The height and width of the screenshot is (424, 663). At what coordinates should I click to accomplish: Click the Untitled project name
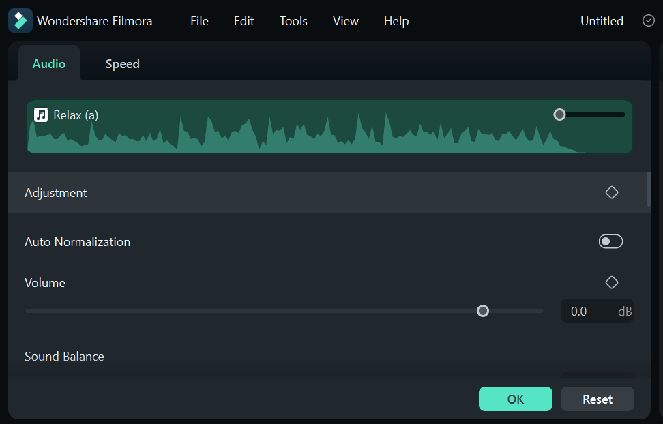point(602,20)
